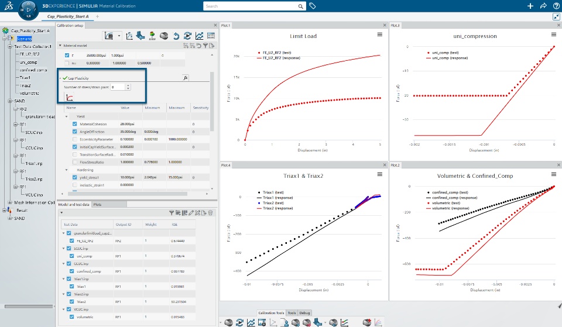The width and height of the screenshot is (562, 327).
Task: Click the blue undo arrow in Calibration setup toolbar
Action: point(176,36)
